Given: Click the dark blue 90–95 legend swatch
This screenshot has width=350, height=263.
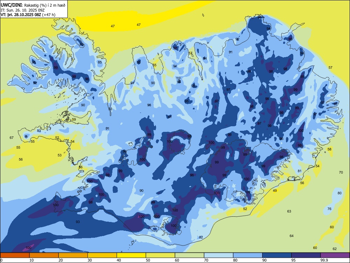Looking at the screenshot, I should (277, 255).
